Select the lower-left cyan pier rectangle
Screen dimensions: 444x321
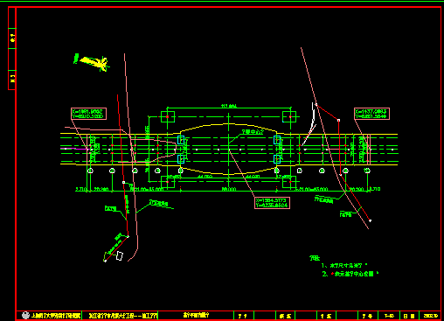point(181,159)
